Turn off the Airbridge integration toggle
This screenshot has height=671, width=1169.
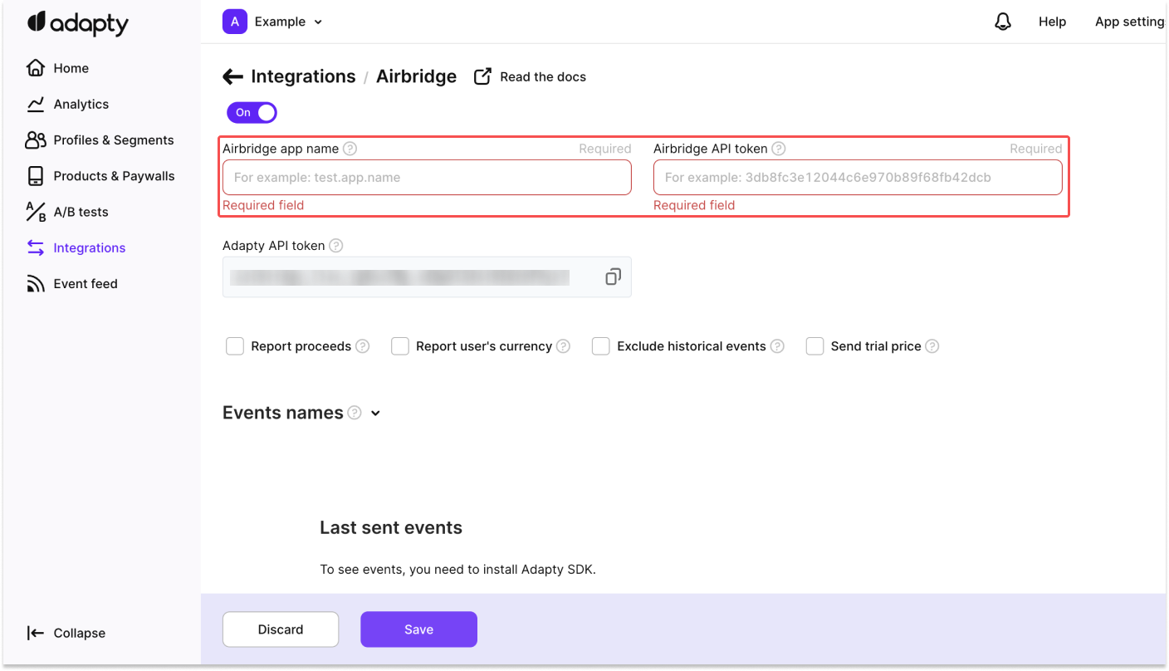click(252, 112)
